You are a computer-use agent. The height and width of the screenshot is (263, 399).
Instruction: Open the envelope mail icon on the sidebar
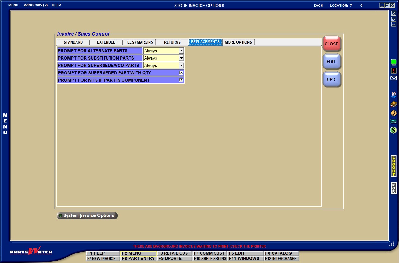(394, 78)
